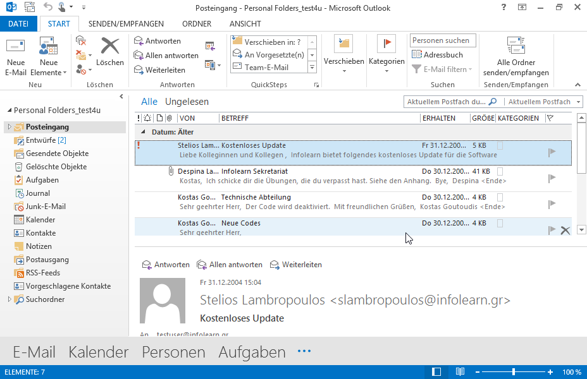Open the clean up conversation menu

point(83,56)
